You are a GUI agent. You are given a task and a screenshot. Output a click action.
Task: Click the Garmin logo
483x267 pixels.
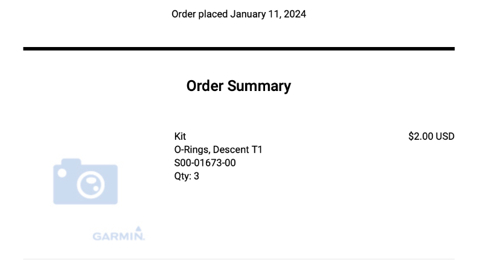pyautogui.click(x=119, y=235)
